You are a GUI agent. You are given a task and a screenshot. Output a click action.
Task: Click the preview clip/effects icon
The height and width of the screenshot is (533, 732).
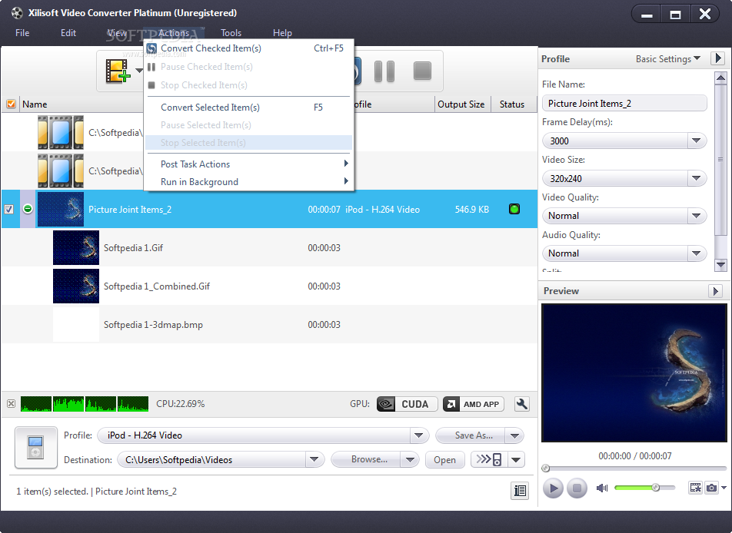pyautogui.click(x=696, y=488)
